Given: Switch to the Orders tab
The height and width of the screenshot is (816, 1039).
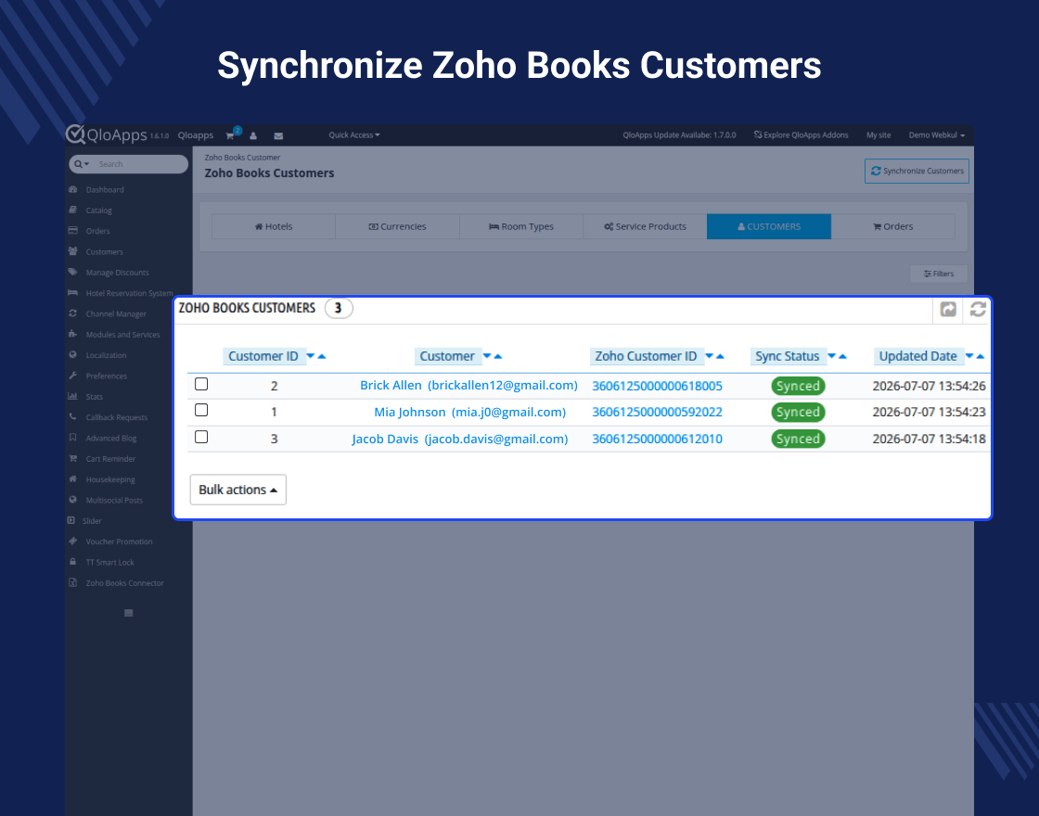Looking at the screenshot, I should (x=892, y=226).
